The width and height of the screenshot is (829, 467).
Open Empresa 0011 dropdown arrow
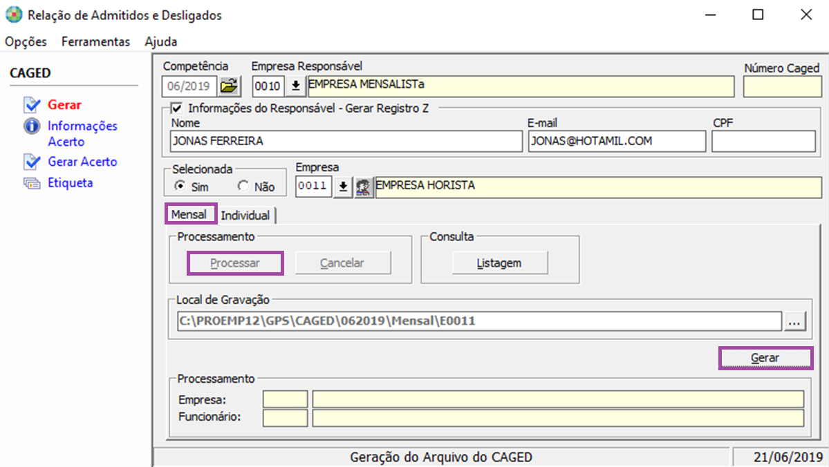pyautogui.click(x=342, y=187)
